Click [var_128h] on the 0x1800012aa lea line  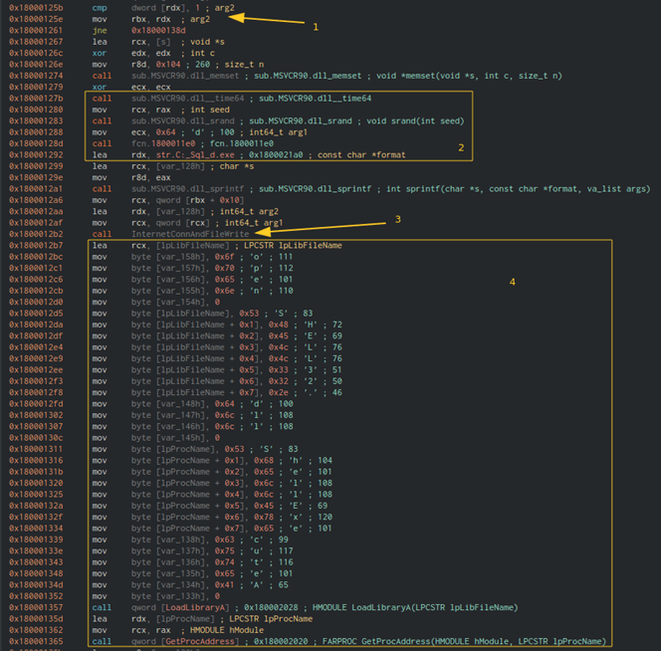click(x=180, y=212)
